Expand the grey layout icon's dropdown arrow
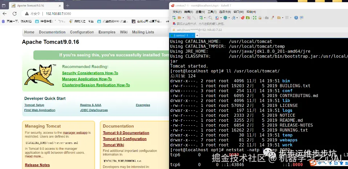Viewport: 348px width, 169px height. pos(291,18)
